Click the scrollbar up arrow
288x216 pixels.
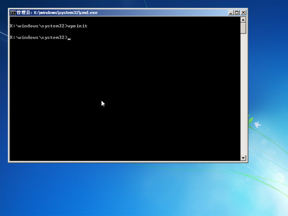coord(243,20)
